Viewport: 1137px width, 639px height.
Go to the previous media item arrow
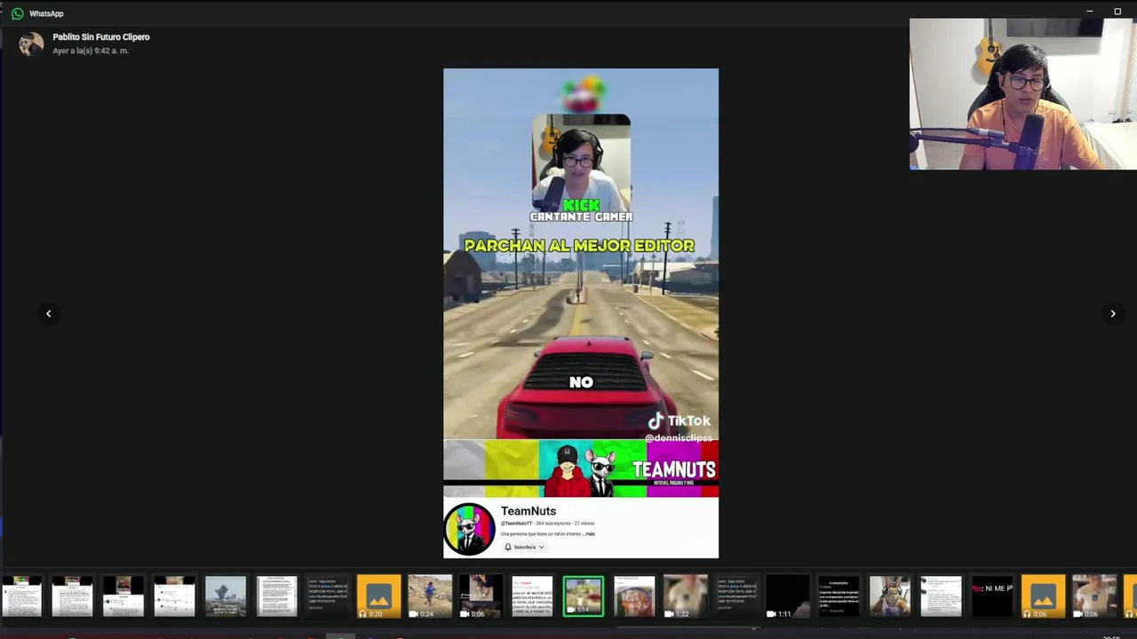pyautogui.click(x=49, y=313)
